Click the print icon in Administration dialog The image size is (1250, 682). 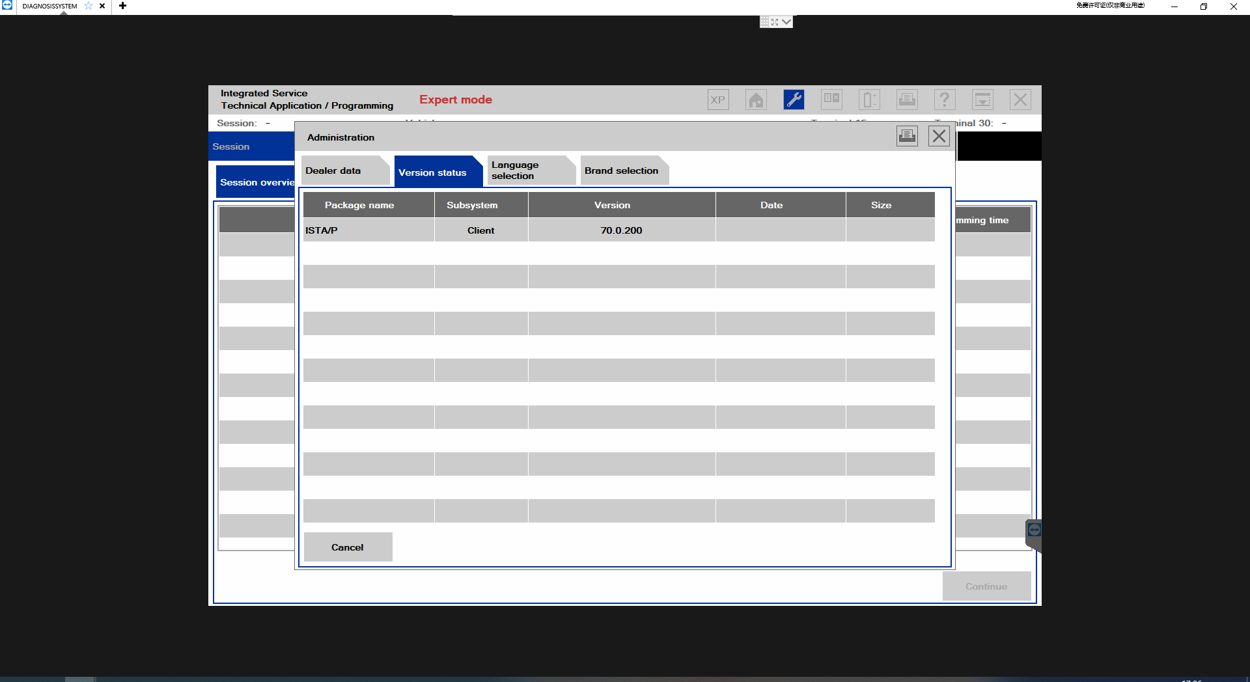907,136
